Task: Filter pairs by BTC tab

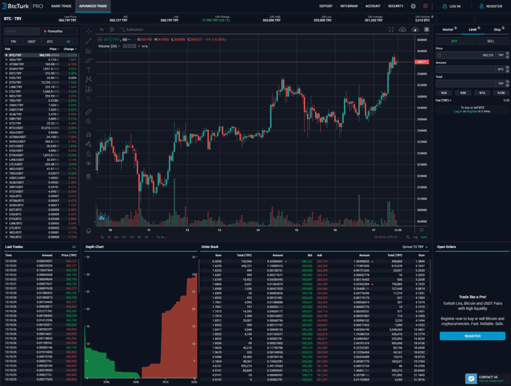Action: 50,42
